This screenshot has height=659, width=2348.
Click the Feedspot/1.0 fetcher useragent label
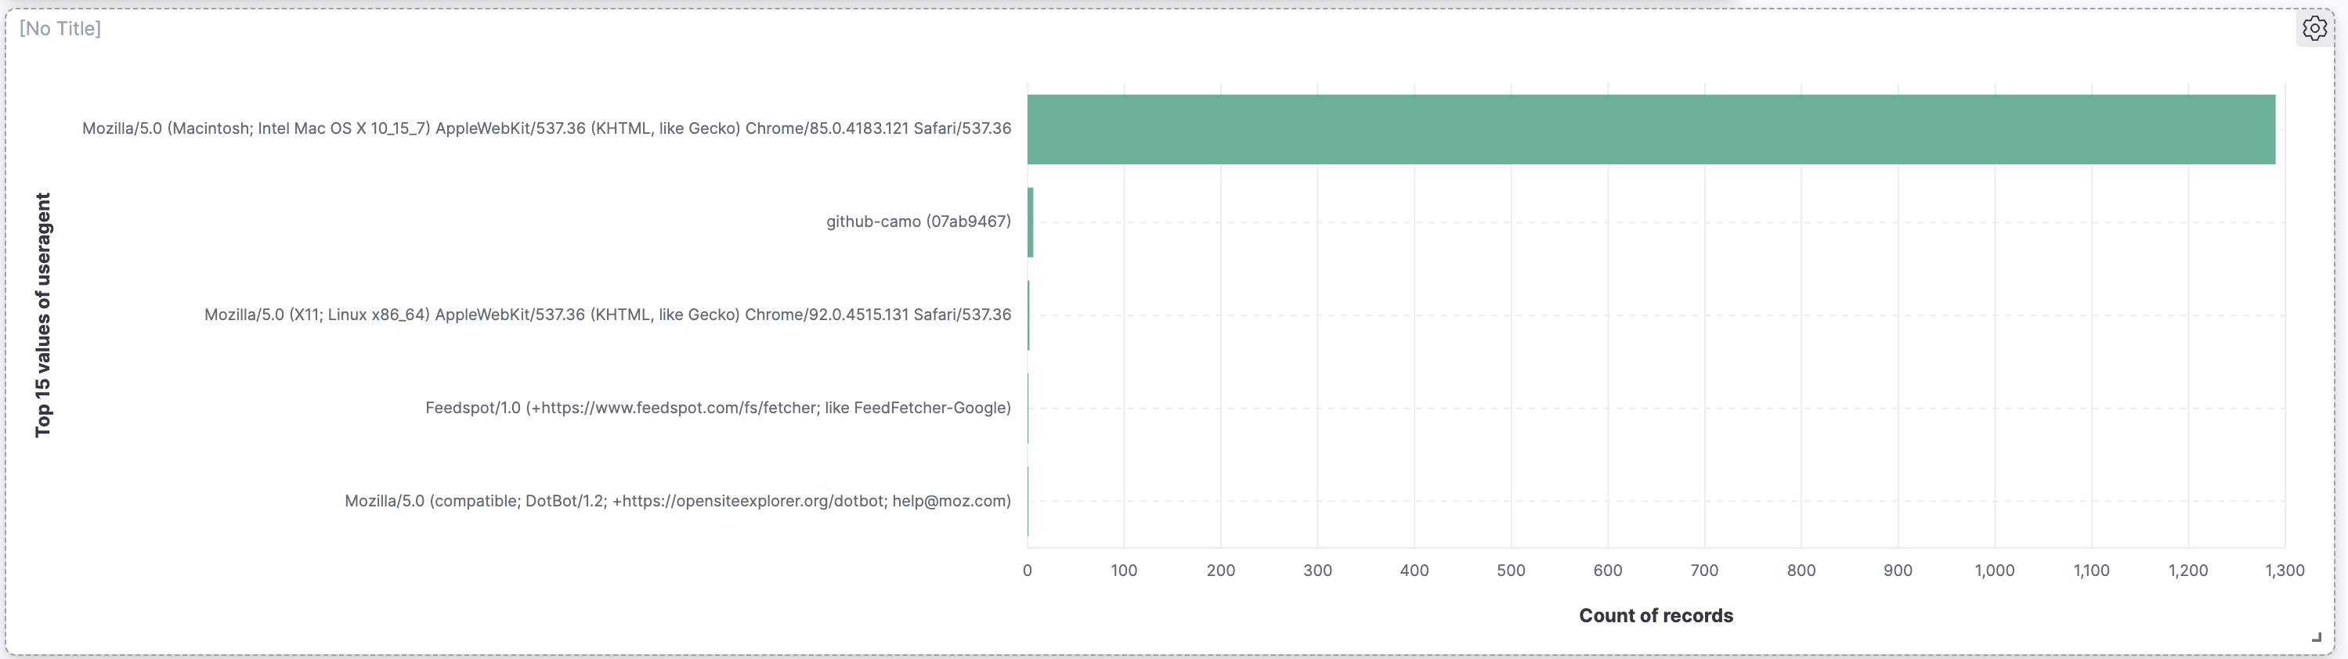click(x=718, y=408)
